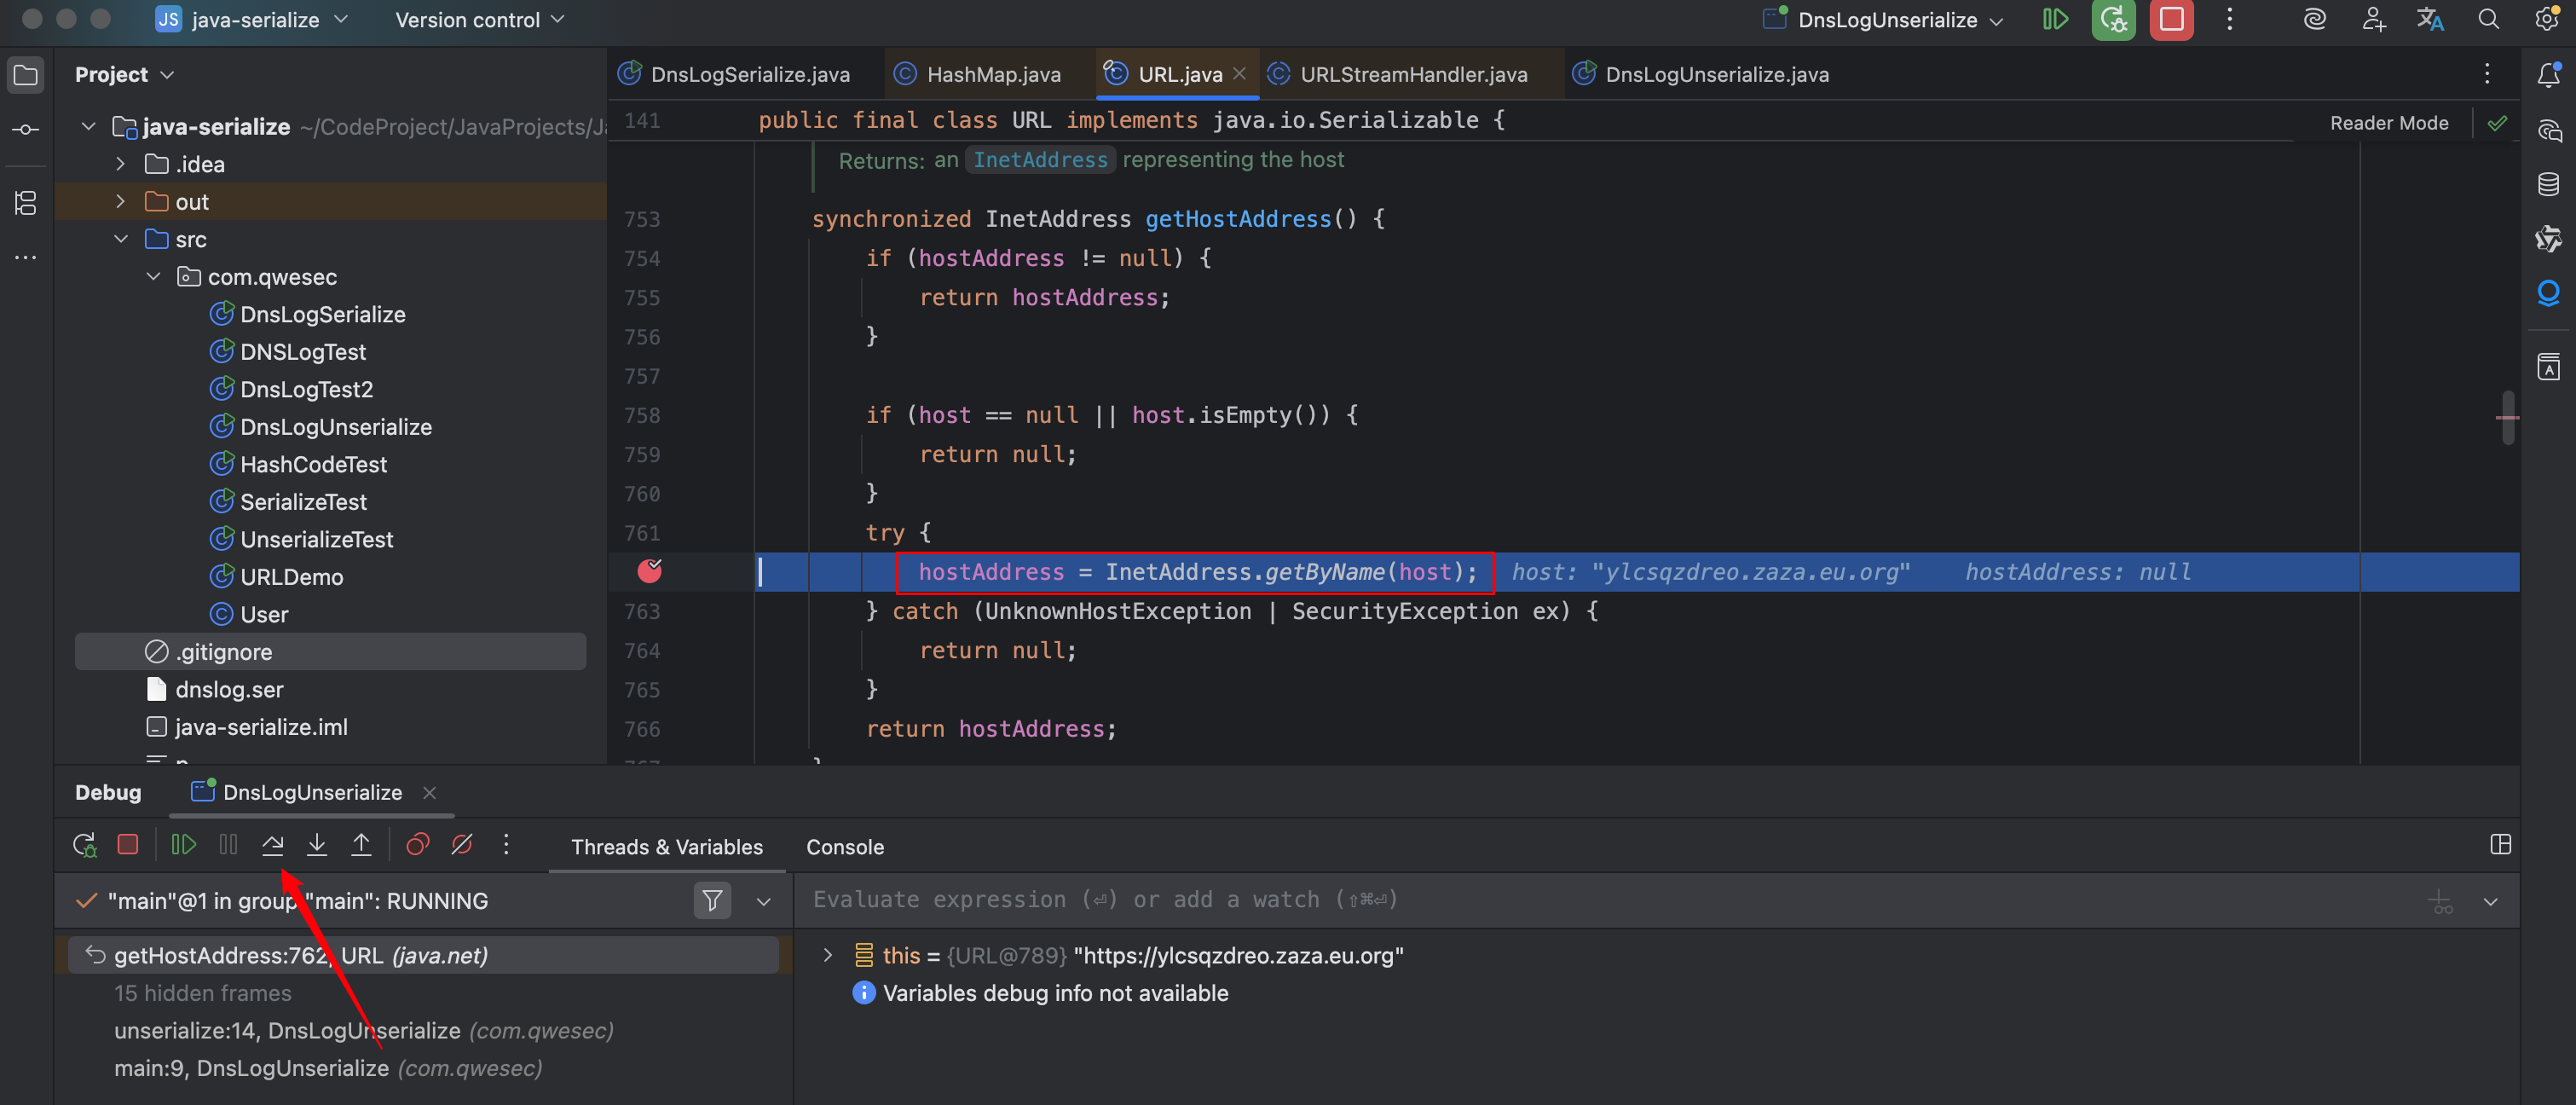Screen dimensions: 2576x1105
Task: Resume program in debug toolbar
Action: coord(183,845)
